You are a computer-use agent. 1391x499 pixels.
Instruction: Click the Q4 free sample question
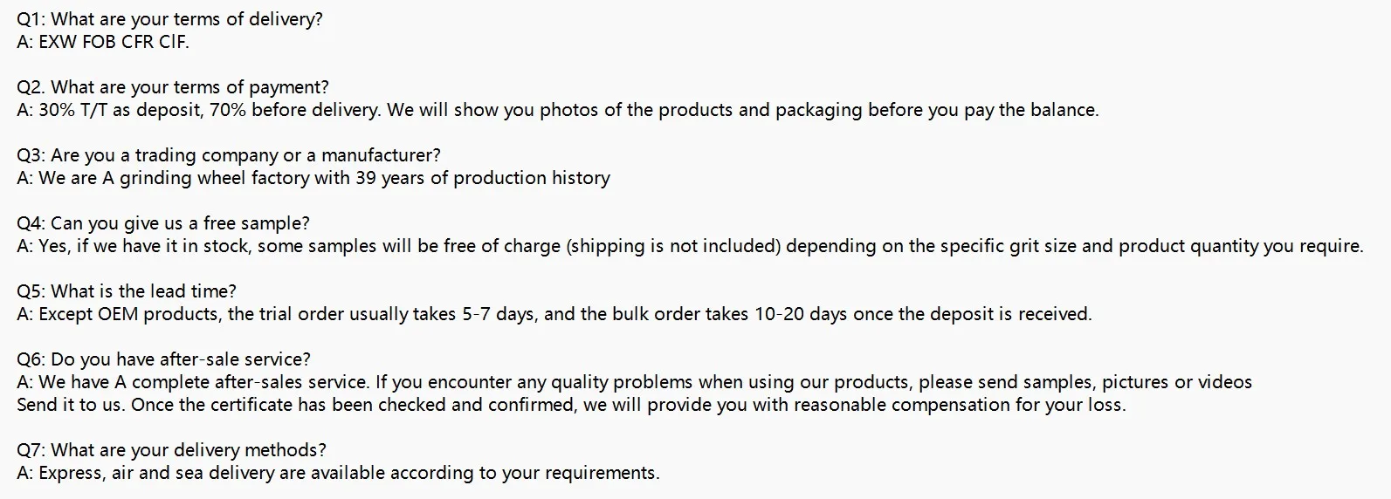(163, 223)
